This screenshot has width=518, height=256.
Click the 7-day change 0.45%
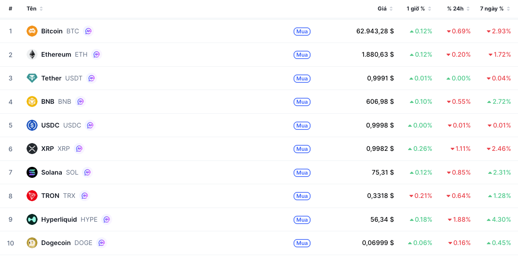point(498,243)
